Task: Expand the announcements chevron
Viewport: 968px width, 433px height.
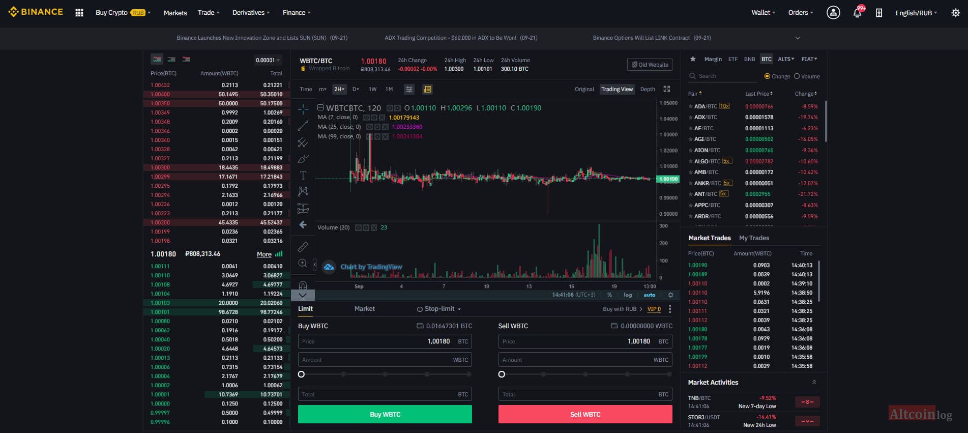Action: pos(798,38)
